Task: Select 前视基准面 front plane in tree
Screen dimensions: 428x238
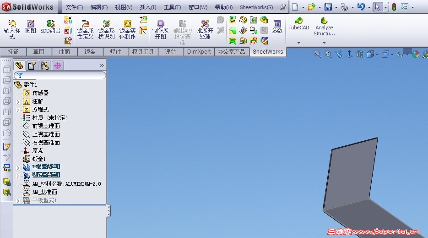Action: (x=46, y=126)
